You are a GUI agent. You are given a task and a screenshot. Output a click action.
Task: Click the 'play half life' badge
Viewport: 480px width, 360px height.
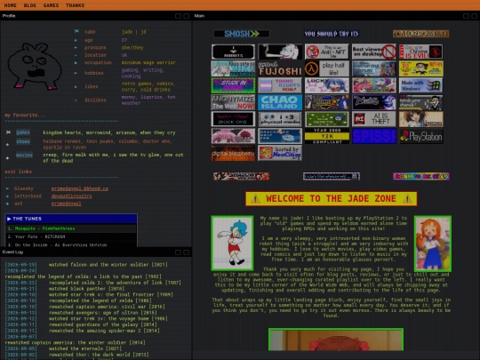[x=326, y=68]
